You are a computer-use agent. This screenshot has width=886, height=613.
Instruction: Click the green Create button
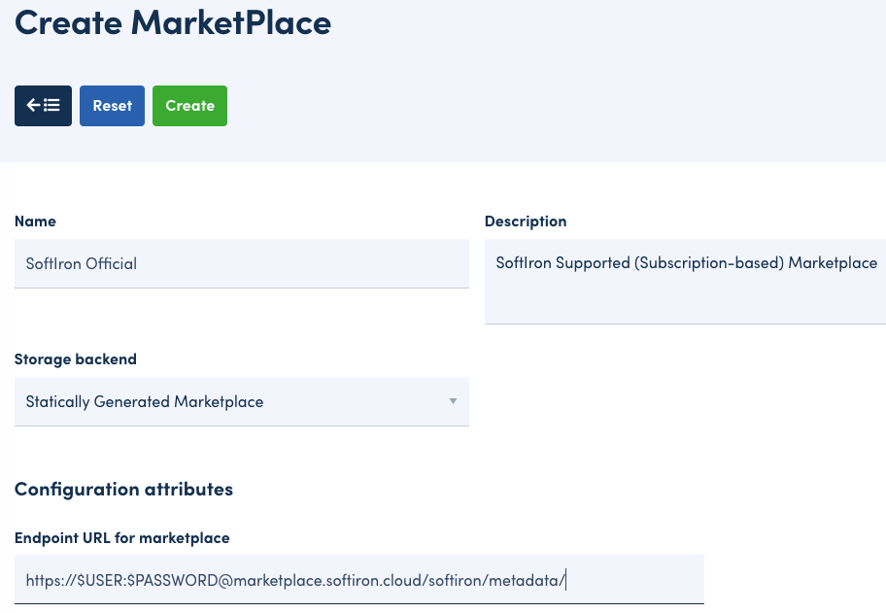[189, 106]
